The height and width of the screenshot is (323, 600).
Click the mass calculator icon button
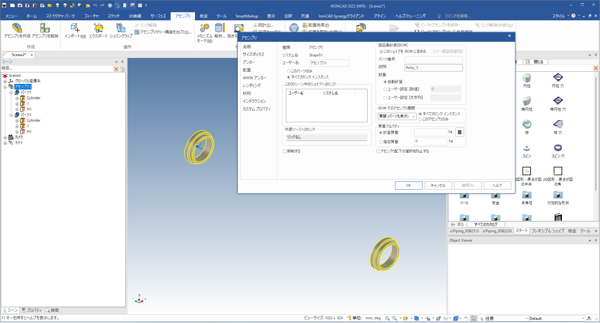click(x=459, y=132)
